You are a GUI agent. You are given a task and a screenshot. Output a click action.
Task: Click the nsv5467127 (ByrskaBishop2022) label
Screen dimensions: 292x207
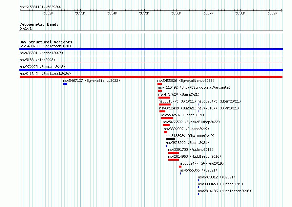pyautogui.click(x=92, y=80)
